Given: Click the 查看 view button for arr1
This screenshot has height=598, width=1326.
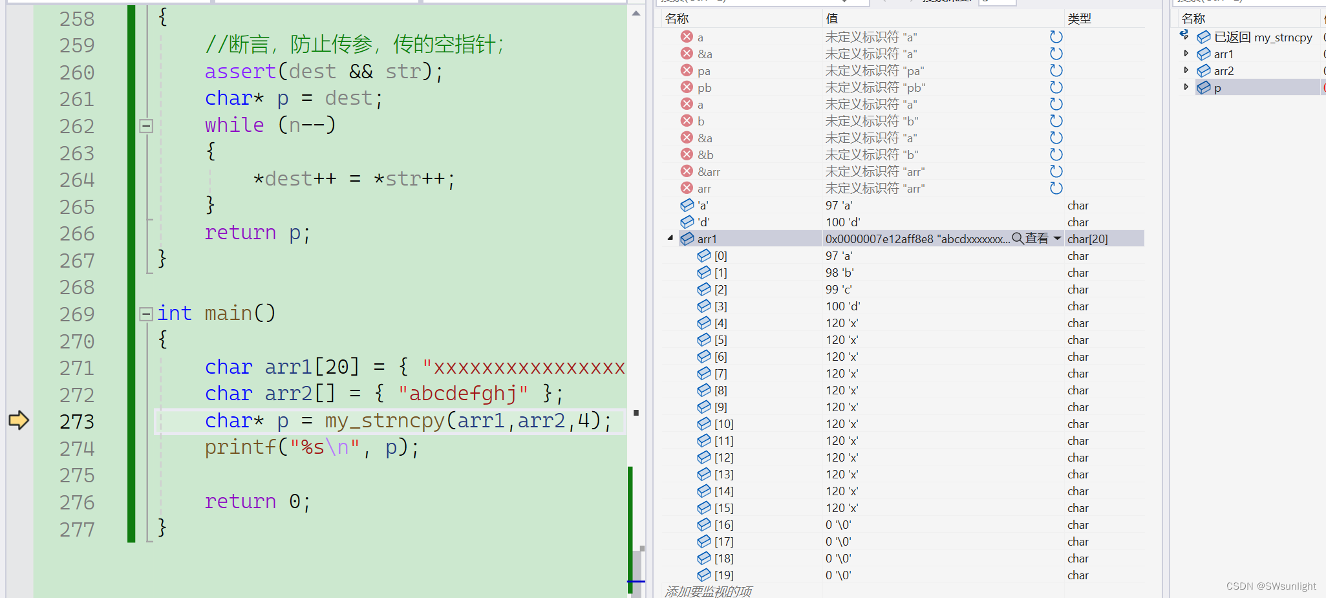Looking at the screenshot, I should pyautogui.click(x=1037, y=239).
